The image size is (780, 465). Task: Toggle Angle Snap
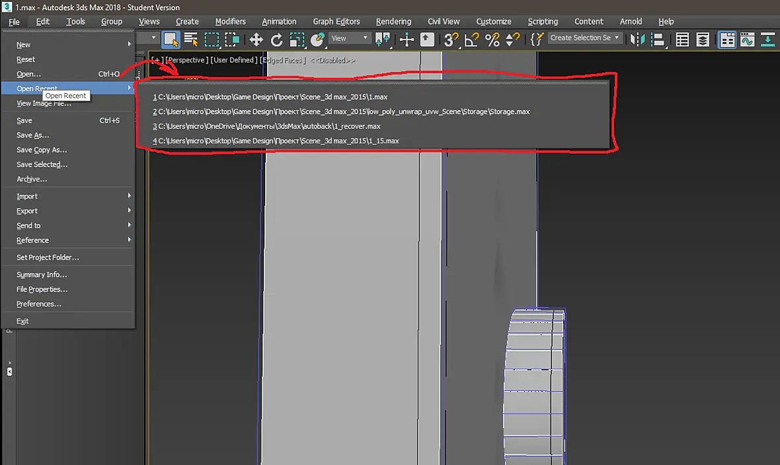471,39
